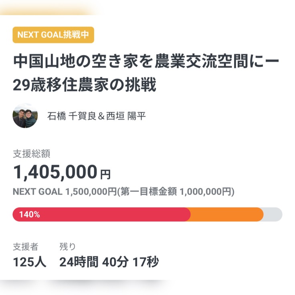Click the 24時間 remaining hours value
This screenshot has width=295, height=295.
tap(79, 262)
